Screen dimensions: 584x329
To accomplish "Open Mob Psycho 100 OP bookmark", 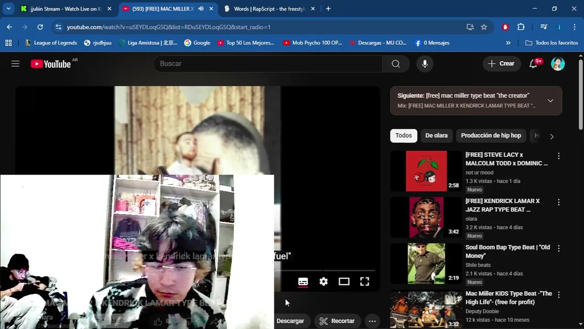I will 313,42.
